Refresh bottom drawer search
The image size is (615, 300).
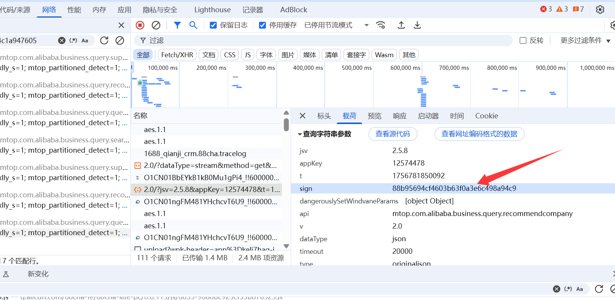(599, 289)
